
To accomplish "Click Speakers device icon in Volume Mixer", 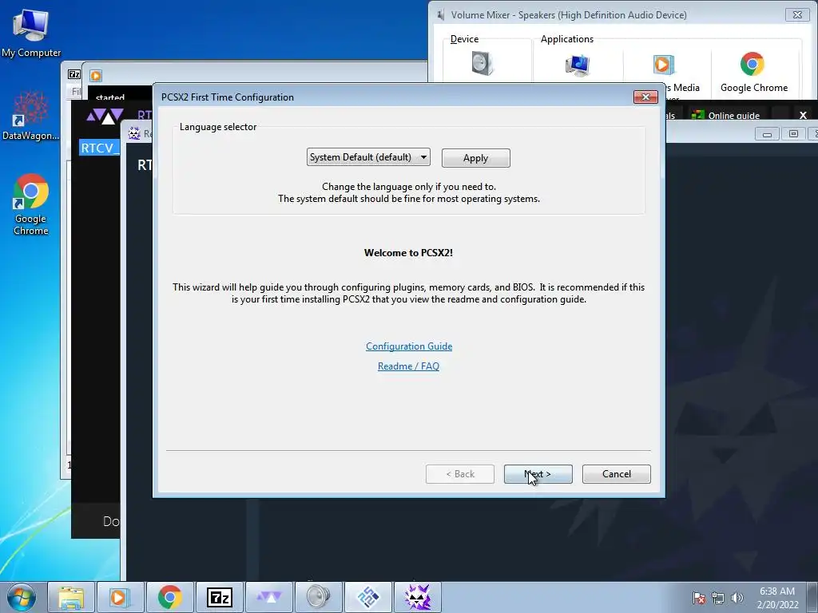I will (482, 64).
